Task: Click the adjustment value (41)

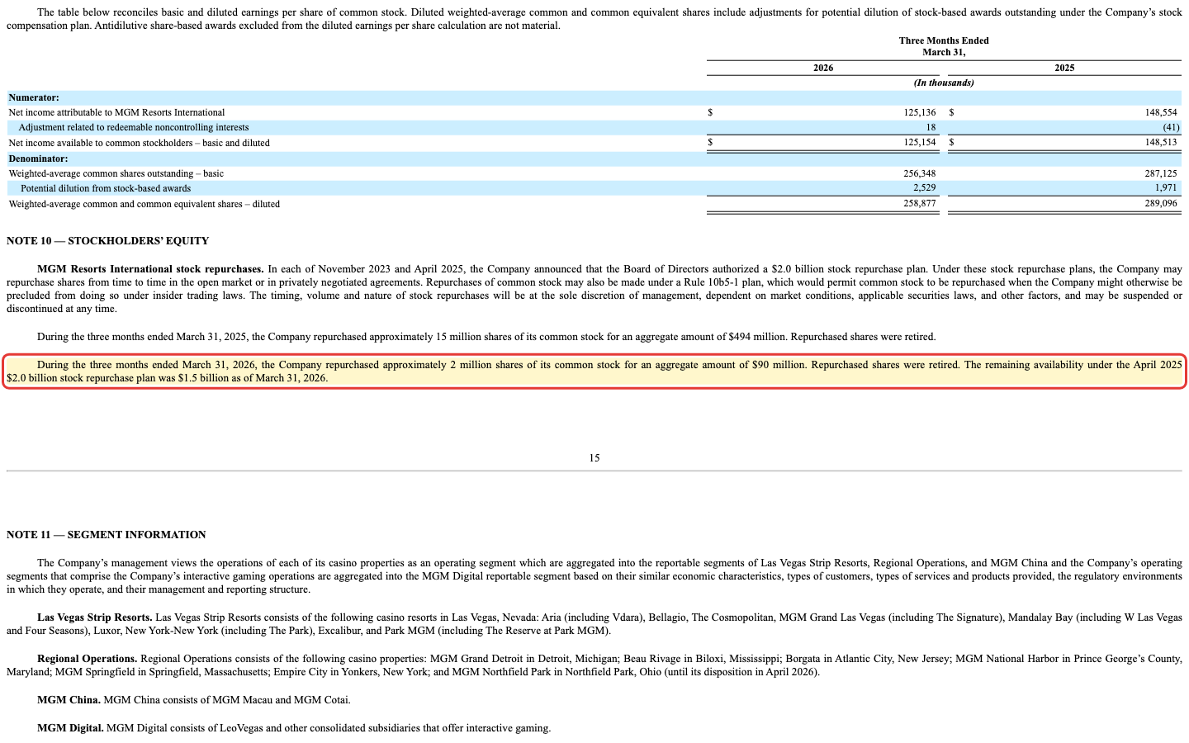Action: tap(1171, 127)
